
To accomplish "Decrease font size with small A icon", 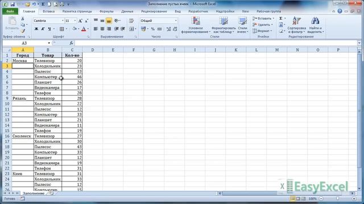I will [86, 21].
